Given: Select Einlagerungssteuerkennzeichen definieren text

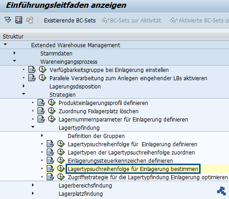Looking at the screenshot, I should click(x=120, y=161).
